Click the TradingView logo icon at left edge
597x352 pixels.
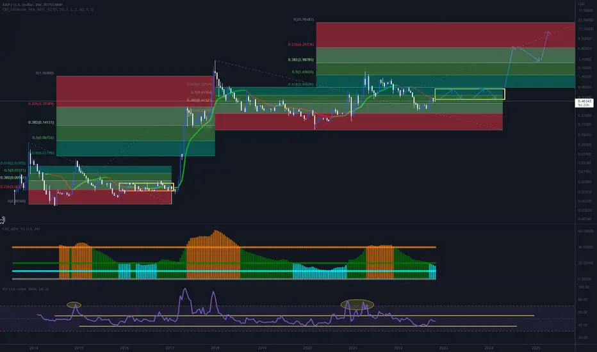tap(2, 220)
